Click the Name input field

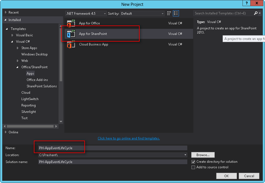coord(113,148)
